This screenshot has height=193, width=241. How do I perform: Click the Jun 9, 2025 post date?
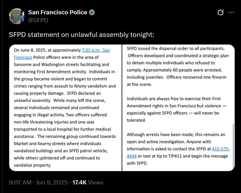53,182
